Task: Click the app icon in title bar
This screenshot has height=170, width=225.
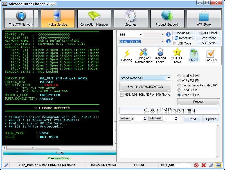Action: click(4, 4)
